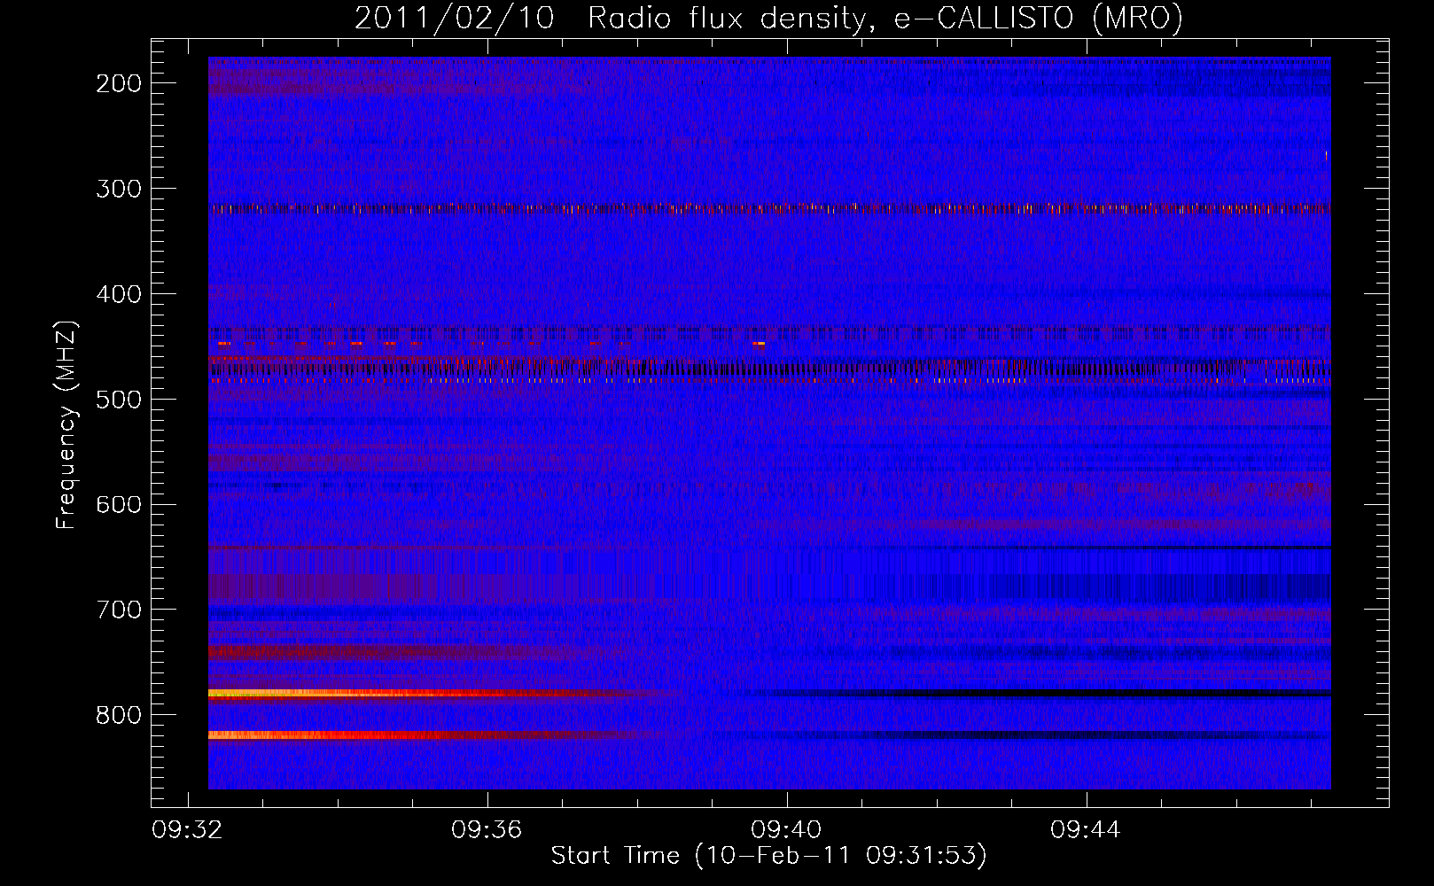Click the 400 frequency tick label
Viewport: 1434px width, 886px height.
tap(119, 294)
